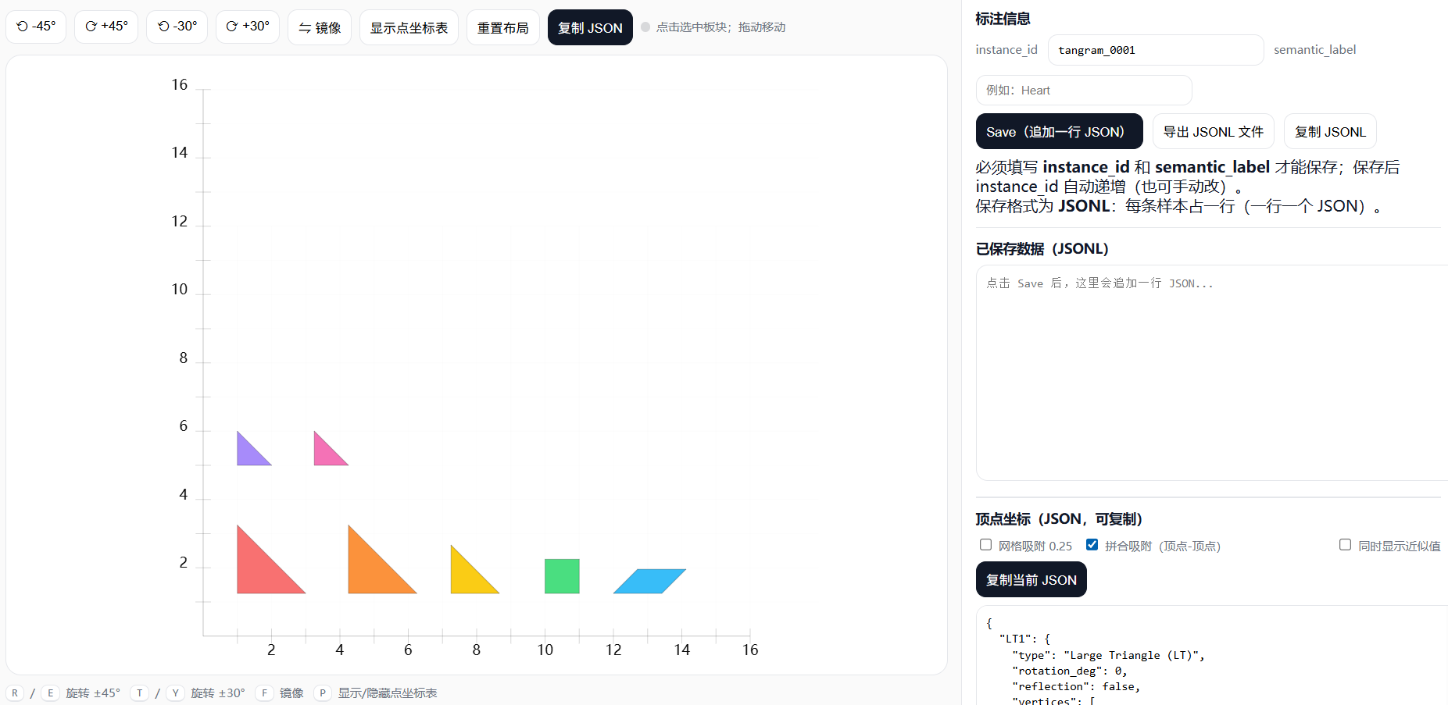Select the red large triangle piece
This screenshot has width=1448, height=705.
260,570
